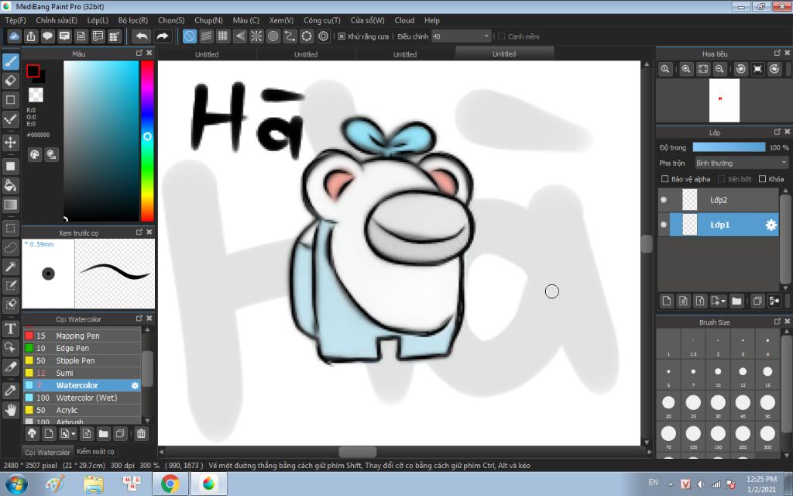Select the Acrylic brush
793x496 pixels.
tap(82, 410)
